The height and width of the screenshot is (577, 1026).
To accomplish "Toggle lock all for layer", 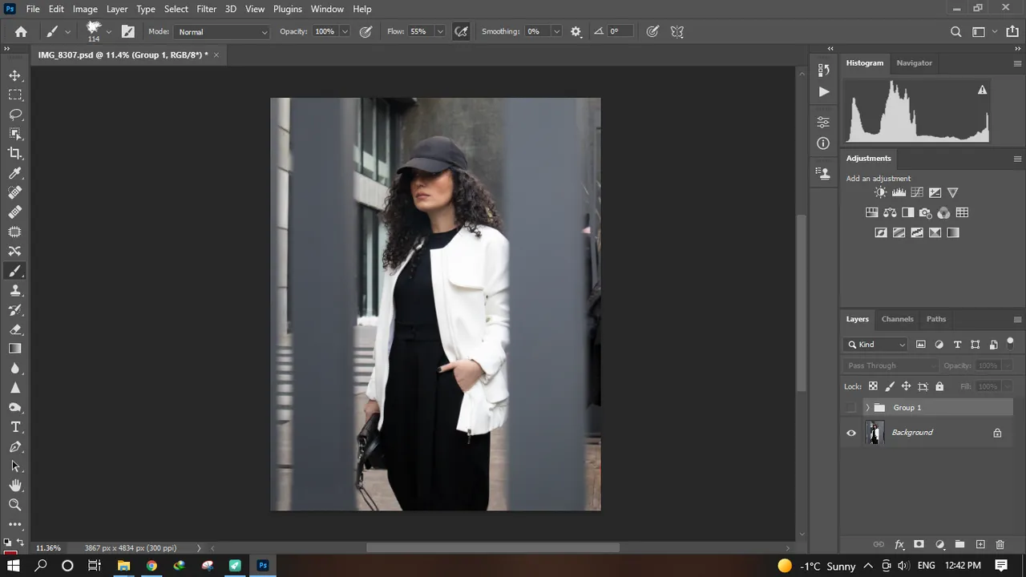I will (939, 386).
